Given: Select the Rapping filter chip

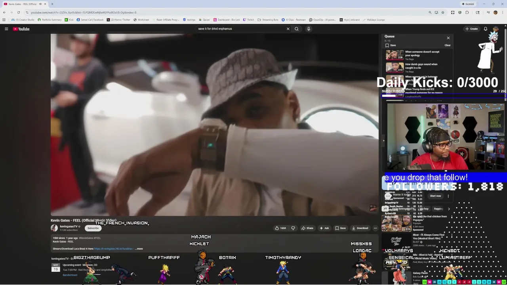Looking at the screenshot, I should click(438, 209).
